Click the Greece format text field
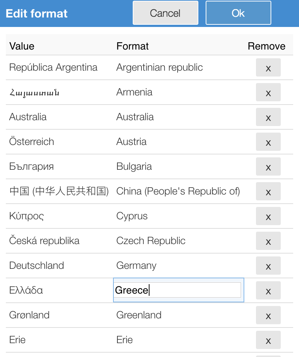299x357 pixels. (x=178, y=290)
